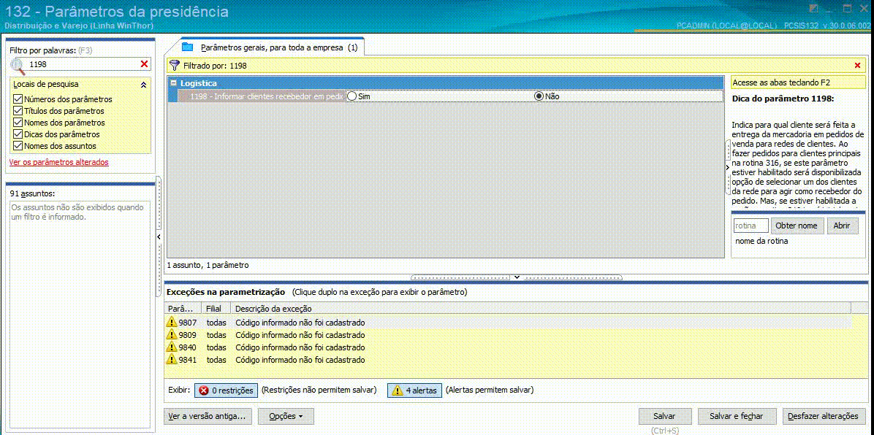Click '1 assunto, 1 parâmetro' status text
The image size is (874, 435).
coord(208,265)
